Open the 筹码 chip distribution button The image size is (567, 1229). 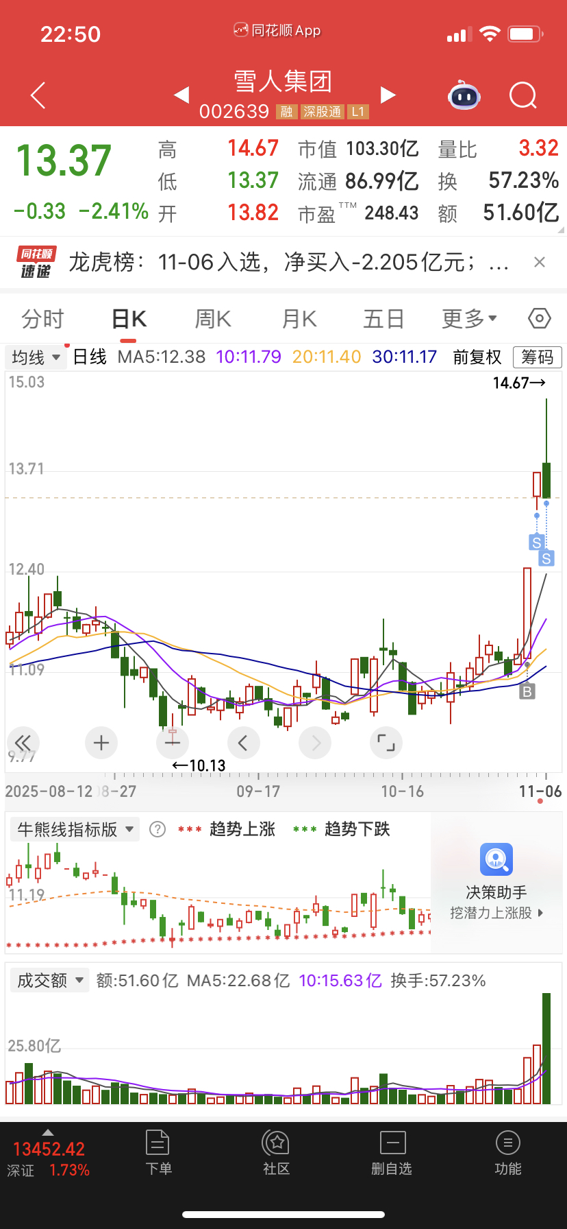click(x=538, y=357)
